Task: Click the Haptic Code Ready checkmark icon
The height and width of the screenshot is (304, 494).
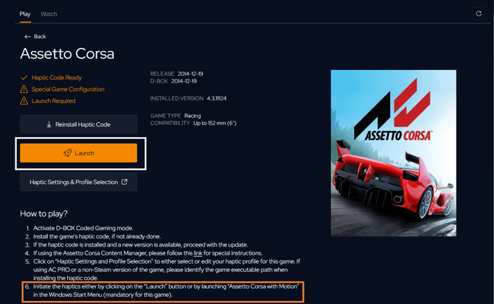Action: pos(24,77)
